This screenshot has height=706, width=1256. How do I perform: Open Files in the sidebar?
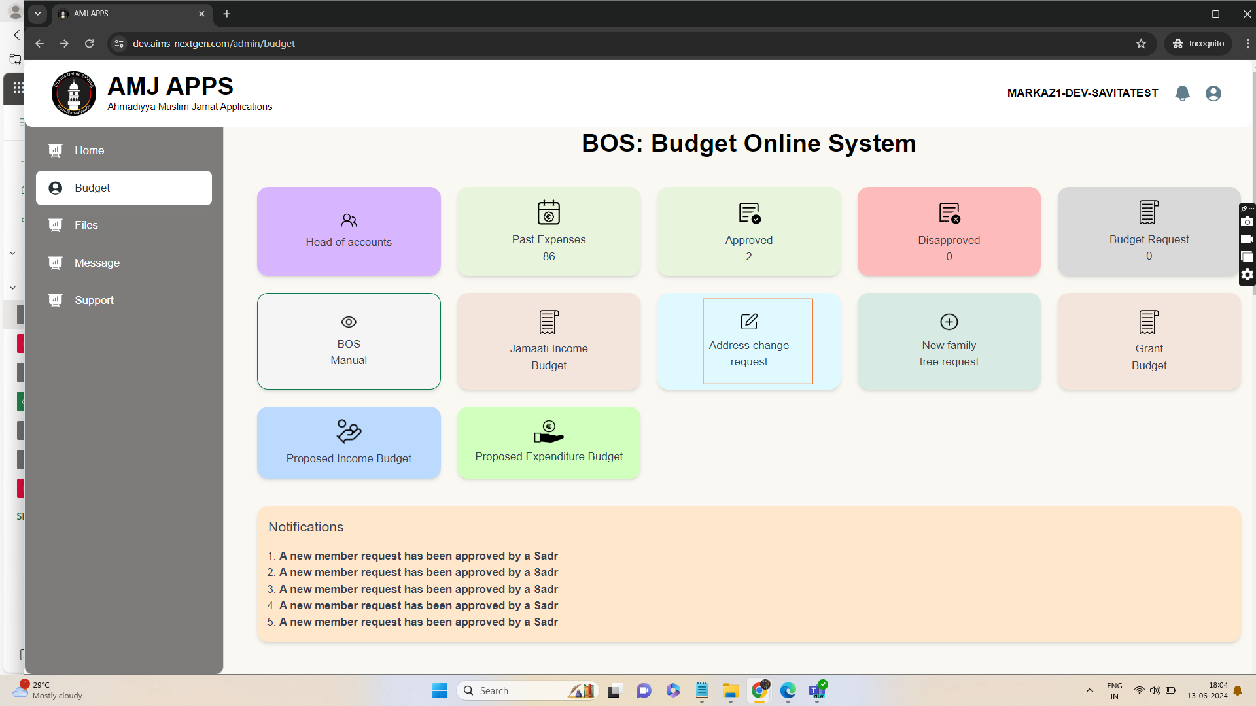pos(124,226)
